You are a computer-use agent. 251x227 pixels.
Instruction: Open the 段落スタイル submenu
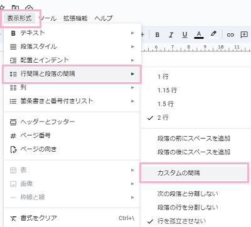(x=72, y=46)
